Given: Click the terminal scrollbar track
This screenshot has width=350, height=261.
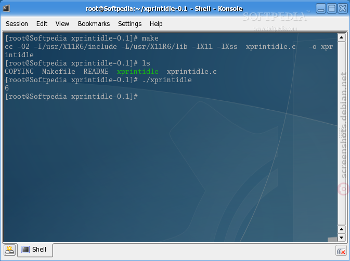Looking at the screenshot, I should coord(341,134).
